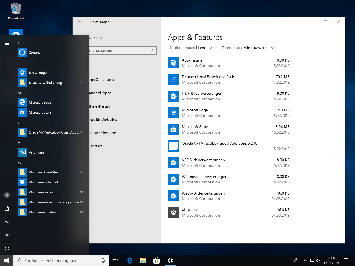Viewport: 355px width, 266px height.
Task: Go to Offline-Karten settings section
Action: (x=100, y=106)
